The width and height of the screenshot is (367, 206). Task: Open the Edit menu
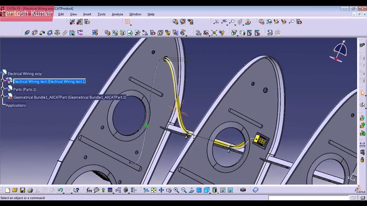[61, 14]
